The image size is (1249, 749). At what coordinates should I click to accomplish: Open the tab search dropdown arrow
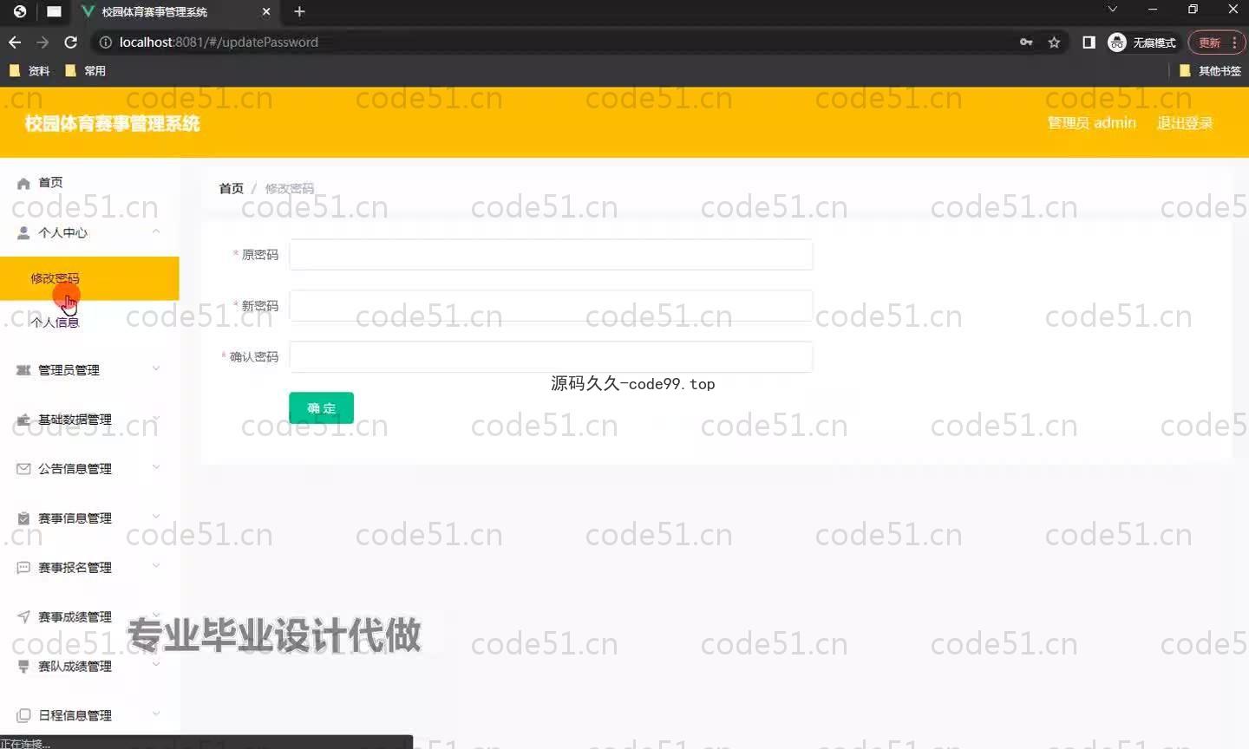click(x=1112, y=10)
